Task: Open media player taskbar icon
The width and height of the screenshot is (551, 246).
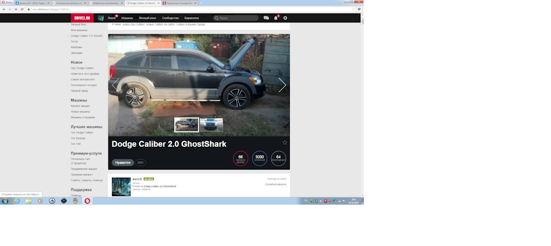Action: [x=40, y=201]
